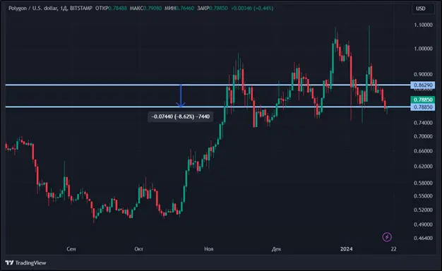Image resolution: width=442 pixels, height=271 pixels.
Task: Click the Окт month label on time axis
Action: [138, 249]
